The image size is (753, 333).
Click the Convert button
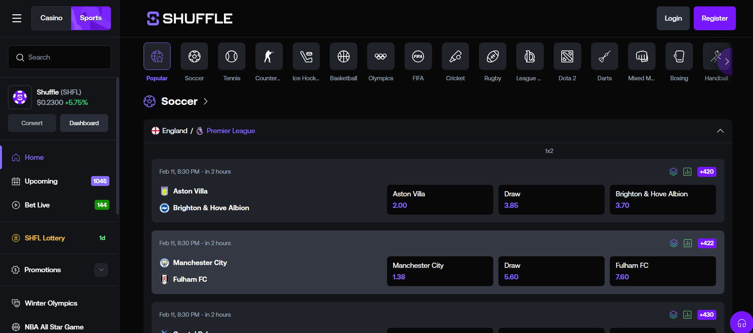pyautogui.click(x=32, y=123)
